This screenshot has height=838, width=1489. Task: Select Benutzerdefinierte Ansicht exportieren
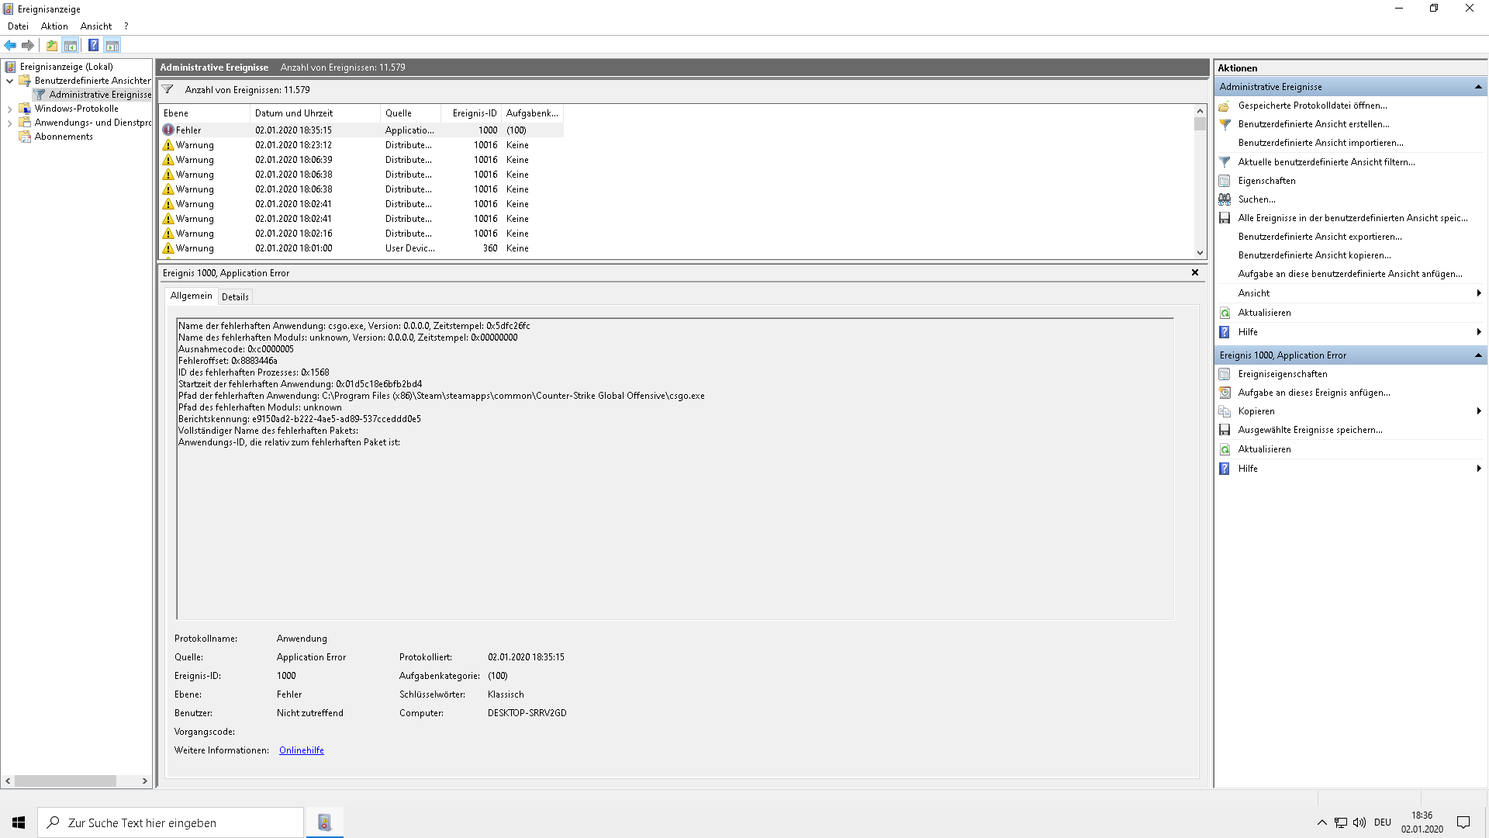click(1320, 236)
